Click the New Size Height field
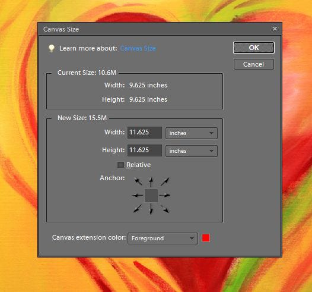Image resolution: width=312 pixels, height=292 pixels. (145, 150)
